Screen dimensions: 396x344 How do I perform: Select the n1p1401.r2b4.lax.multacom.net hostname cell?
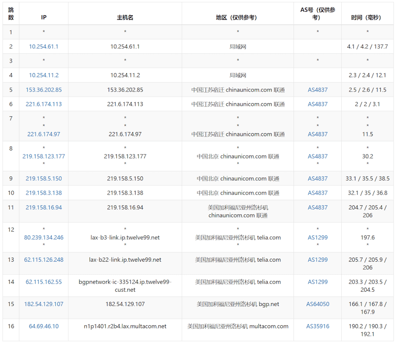pyautogui.click(x=125, y=326)
